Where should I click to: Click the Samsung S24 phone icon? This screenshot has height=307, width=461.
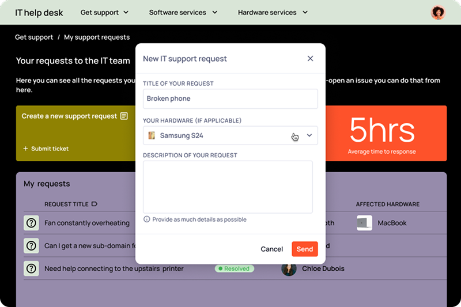click(x=152, y=136)
